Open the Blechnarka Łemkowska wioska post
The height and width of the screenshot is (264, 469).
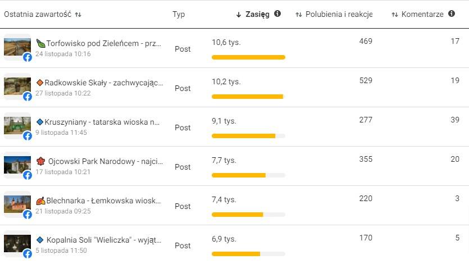pyautogui.click(x=103, y=201)
